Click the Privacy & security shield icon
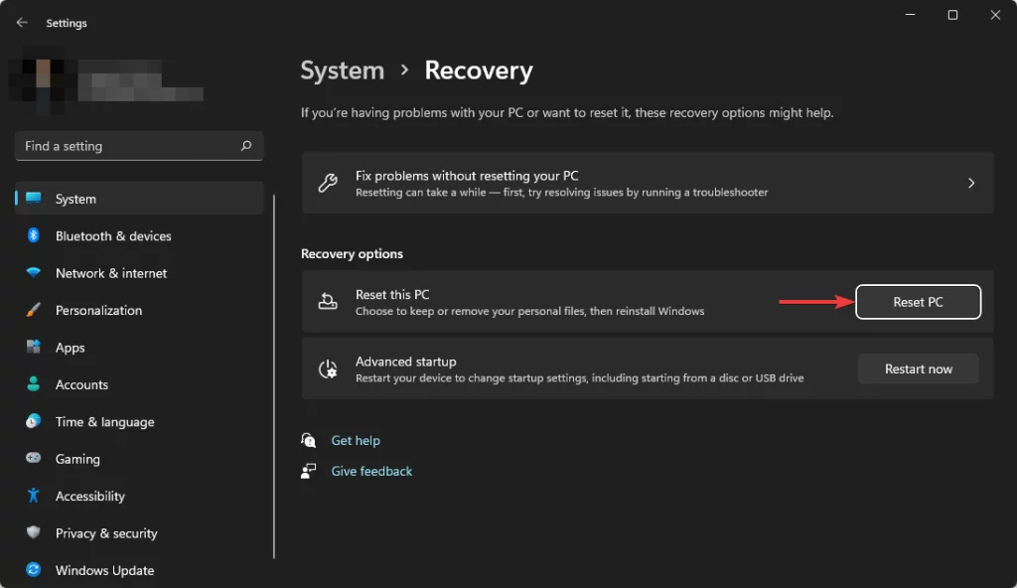Image resolution: width=1017 pixels, height=588 pixels. [x=31, y=533]
